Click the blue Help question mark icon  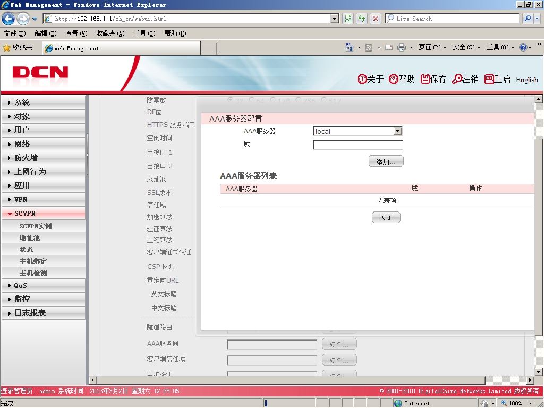523,47
